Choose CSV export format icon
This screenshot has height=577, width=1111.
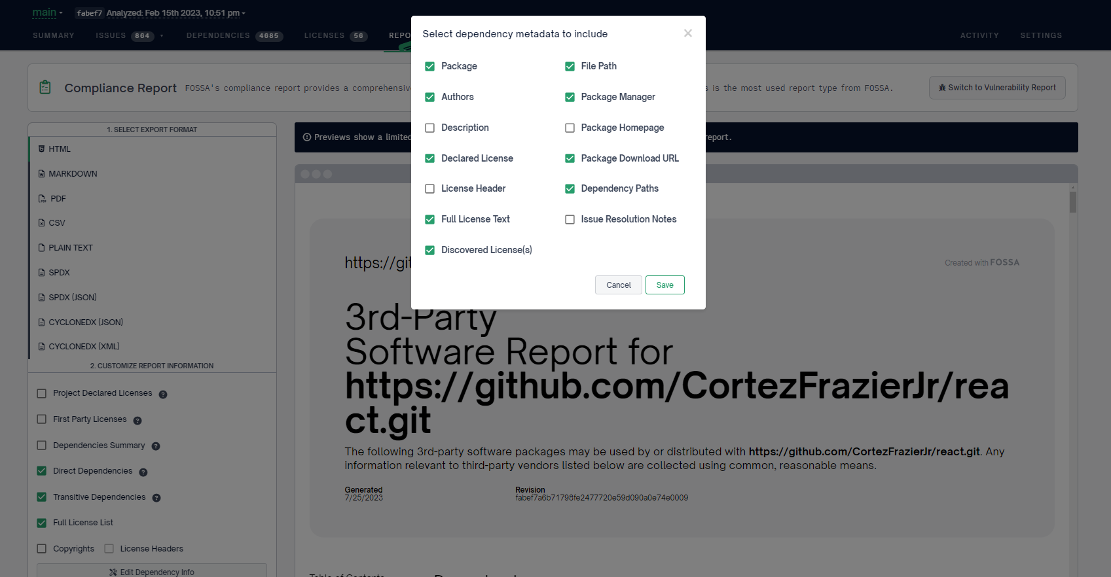[x=42, y=223]
